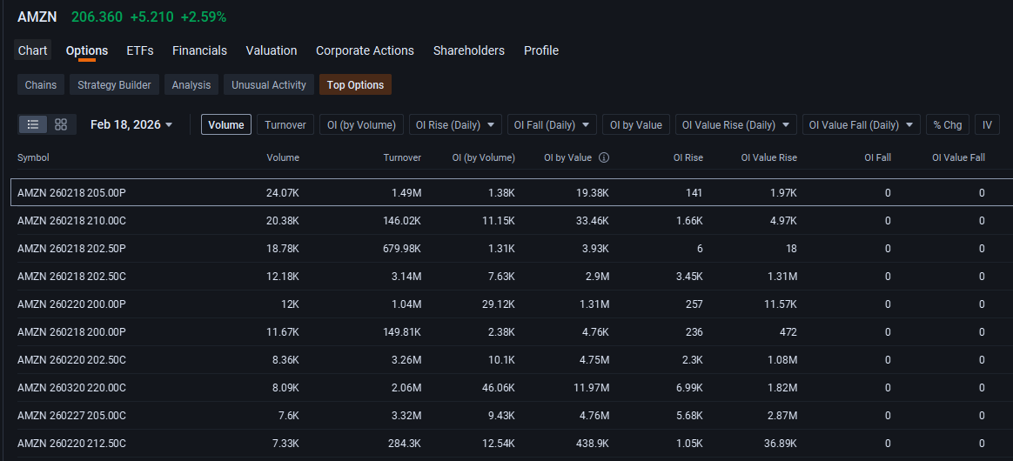Expand OI Value Rise (Daily) dropdown
The image size is (1013, 461).
(x=736, y=124)
